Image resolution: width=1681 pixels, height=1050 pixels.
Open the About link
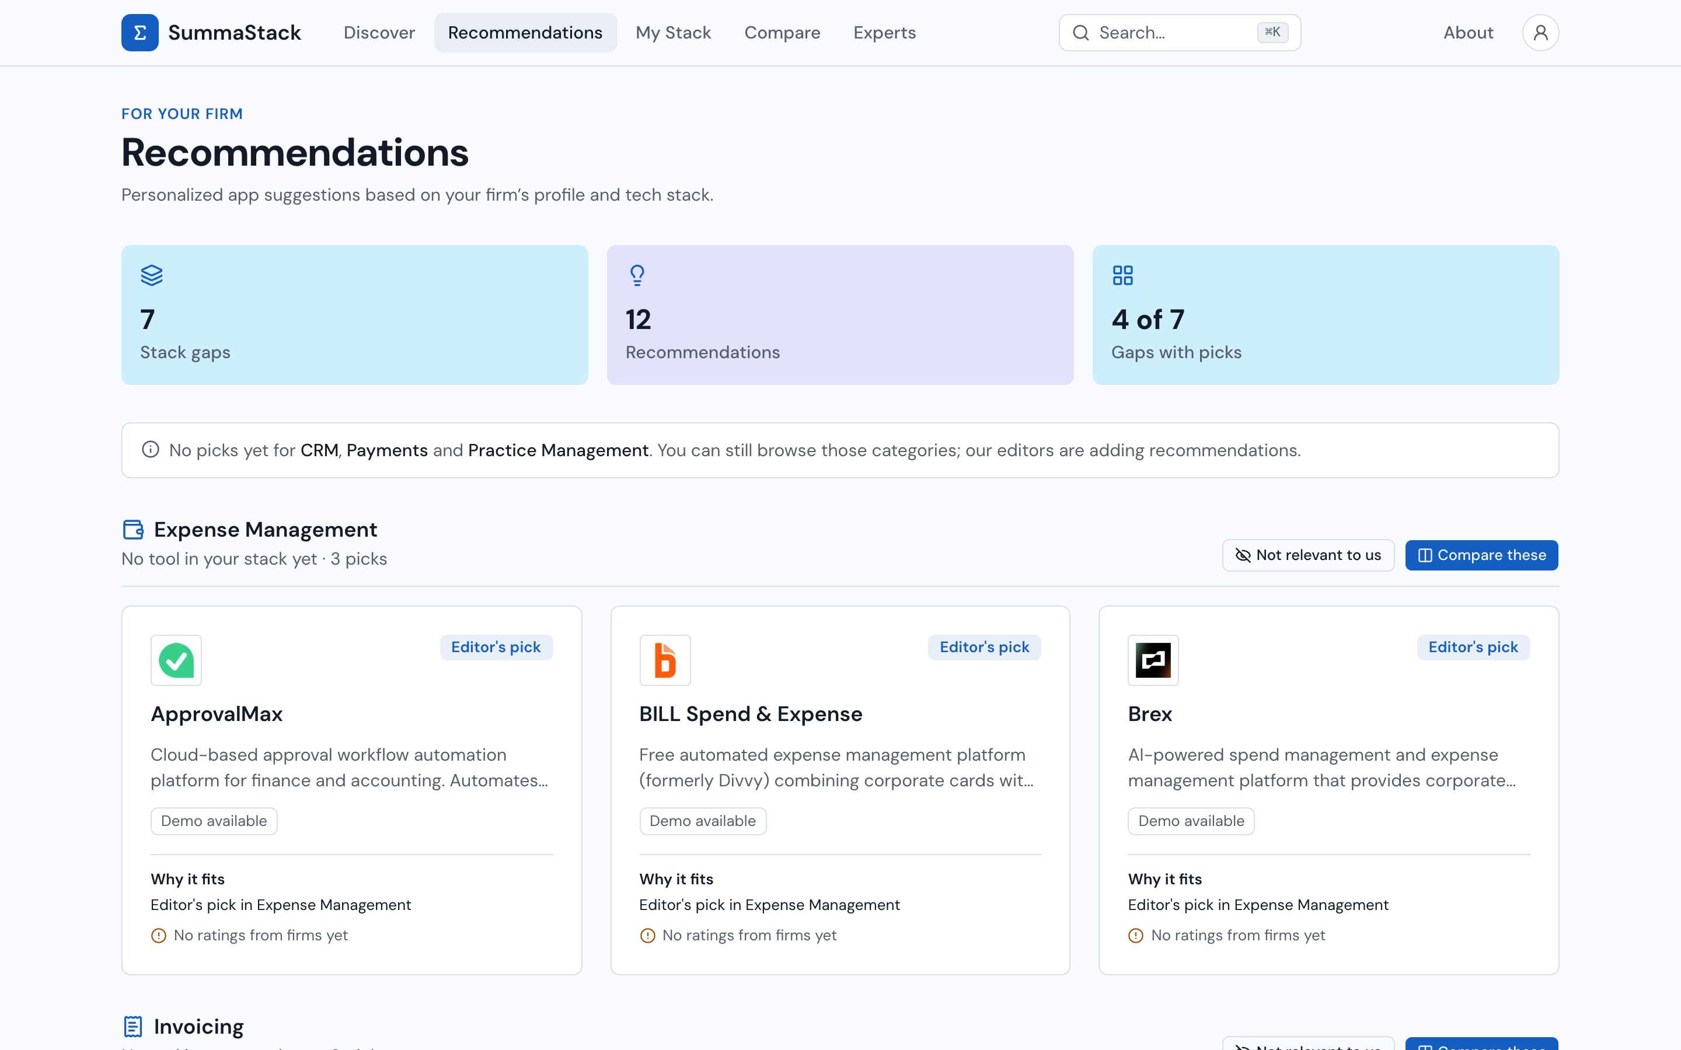click(1468, 33)
